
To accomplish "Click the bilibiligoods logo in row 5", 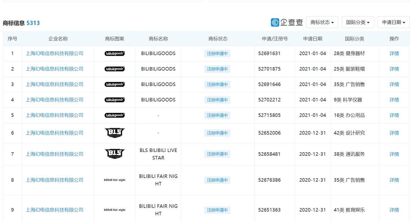I will click(115, 115).
